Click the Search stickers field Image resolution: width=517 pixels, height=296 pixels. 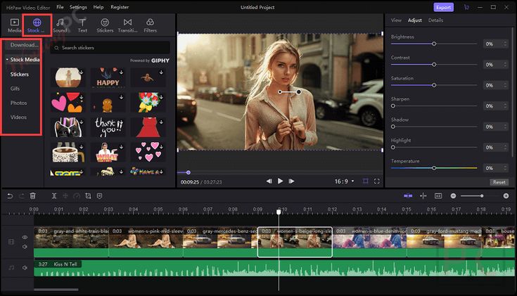point(110,48)
